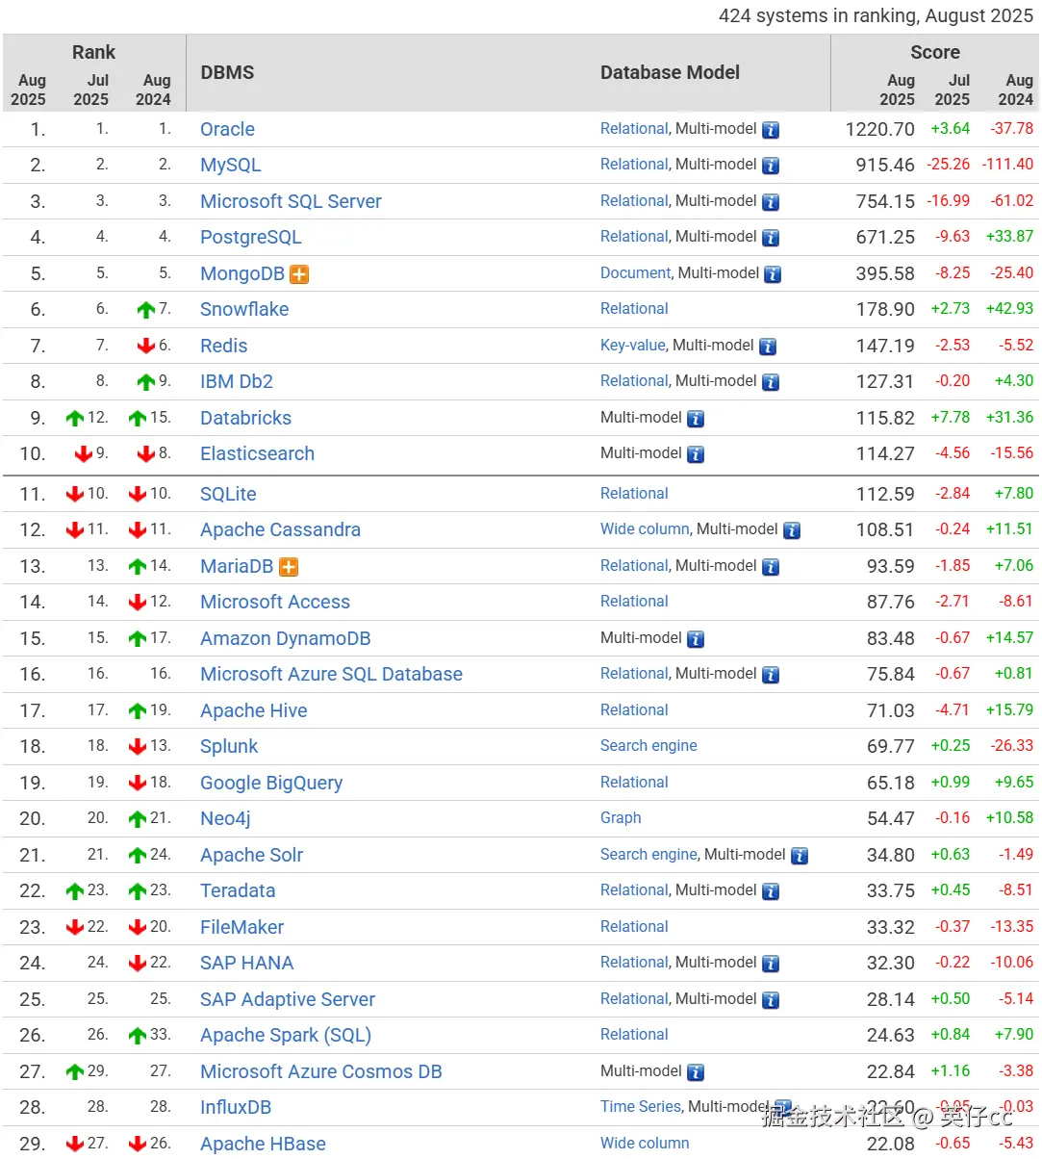Click the info icon in the Redis row

768,347
